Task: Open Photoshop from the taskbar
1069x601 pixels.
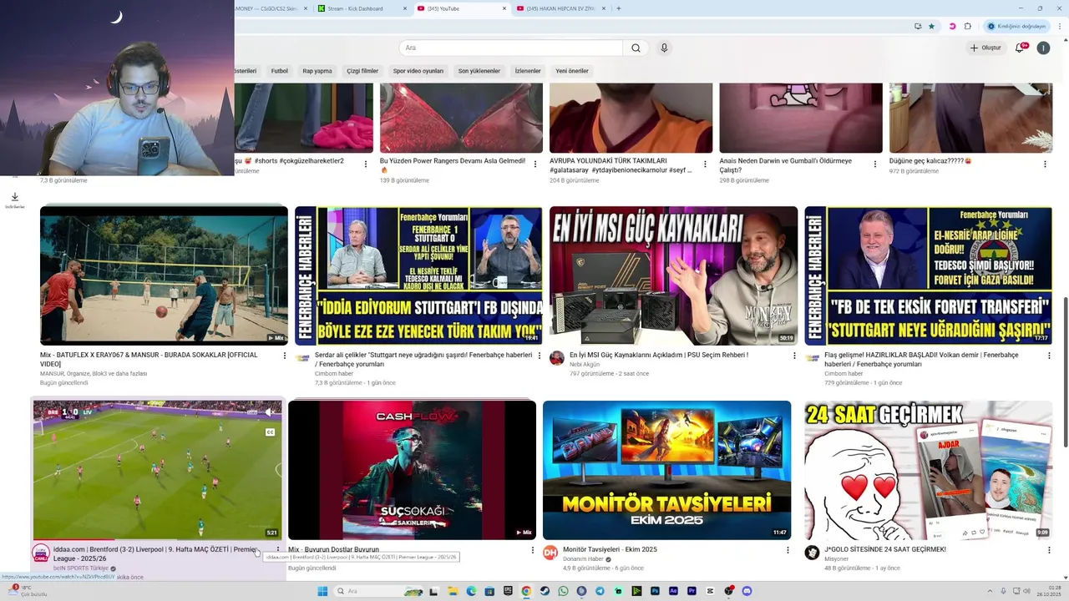Action: point(656,591)
